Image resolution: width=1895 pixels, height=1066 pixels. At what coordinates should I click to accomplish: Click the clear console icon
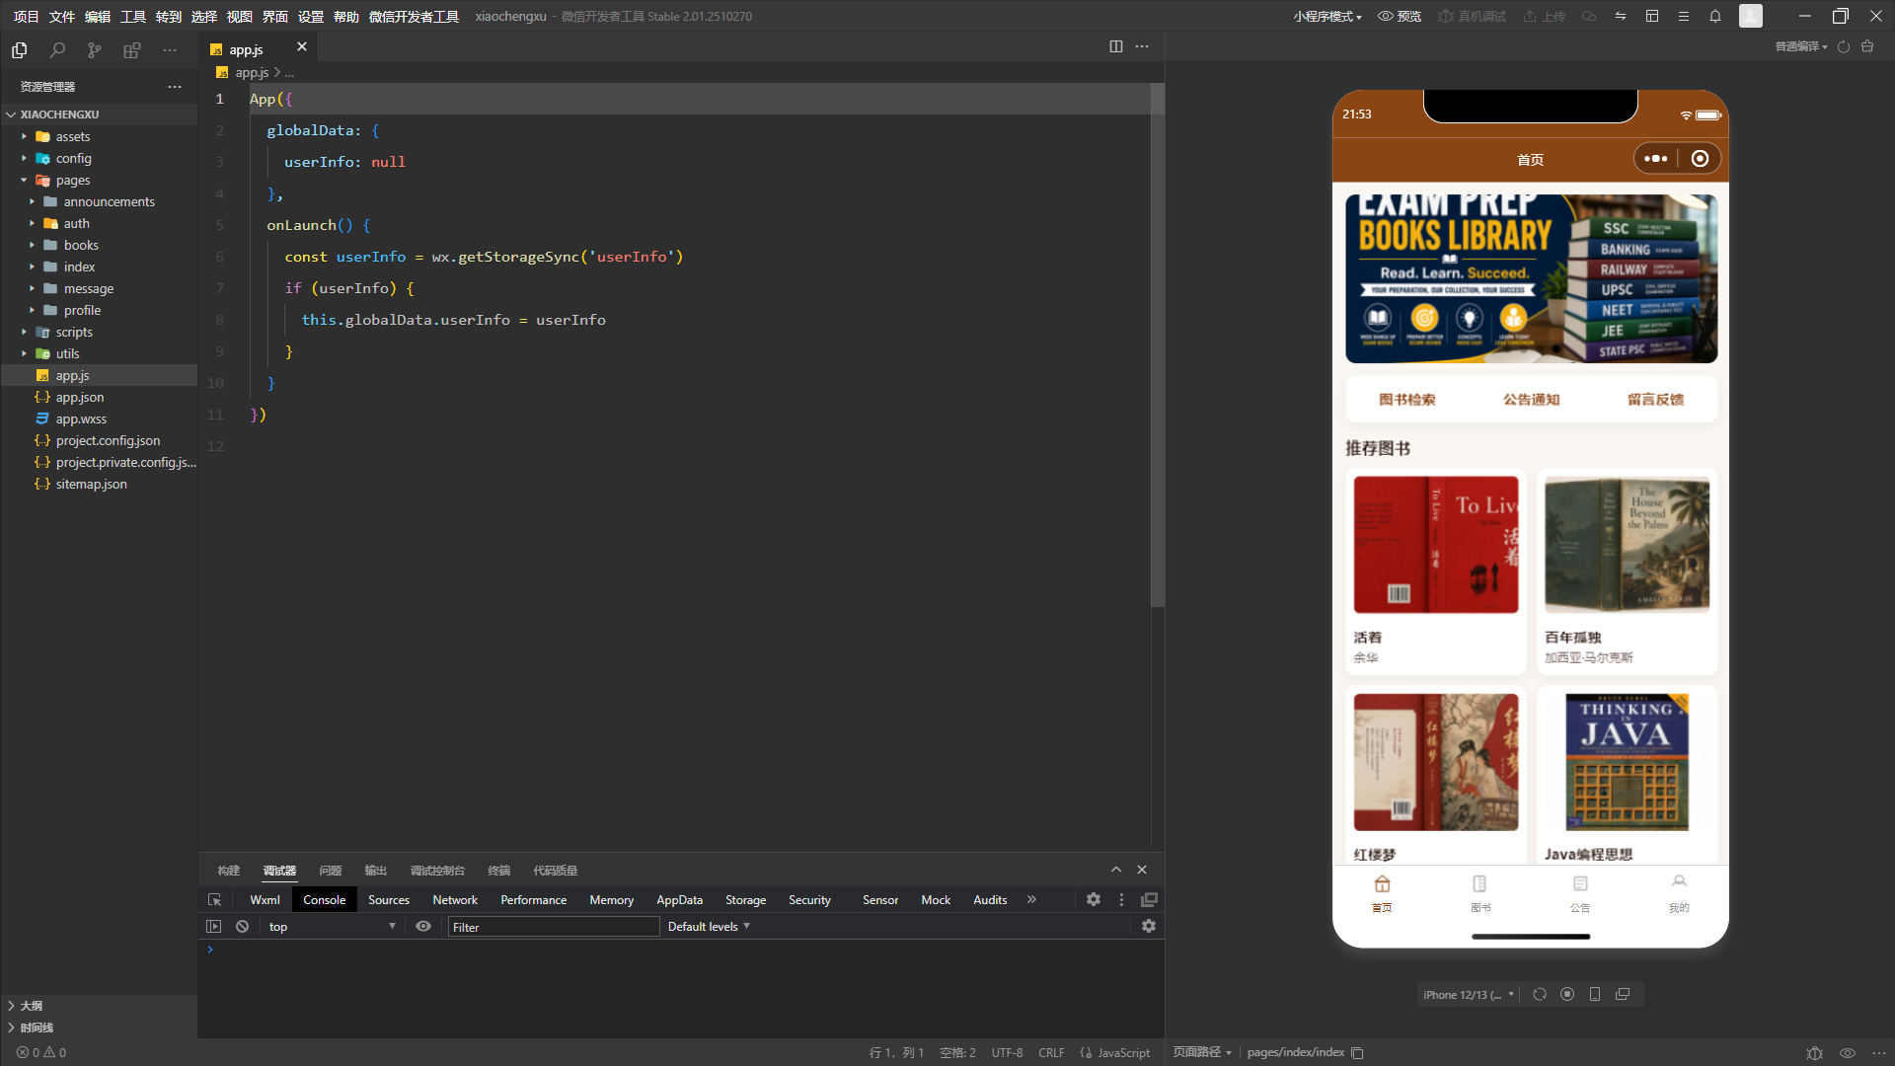(x=242, y=927)
